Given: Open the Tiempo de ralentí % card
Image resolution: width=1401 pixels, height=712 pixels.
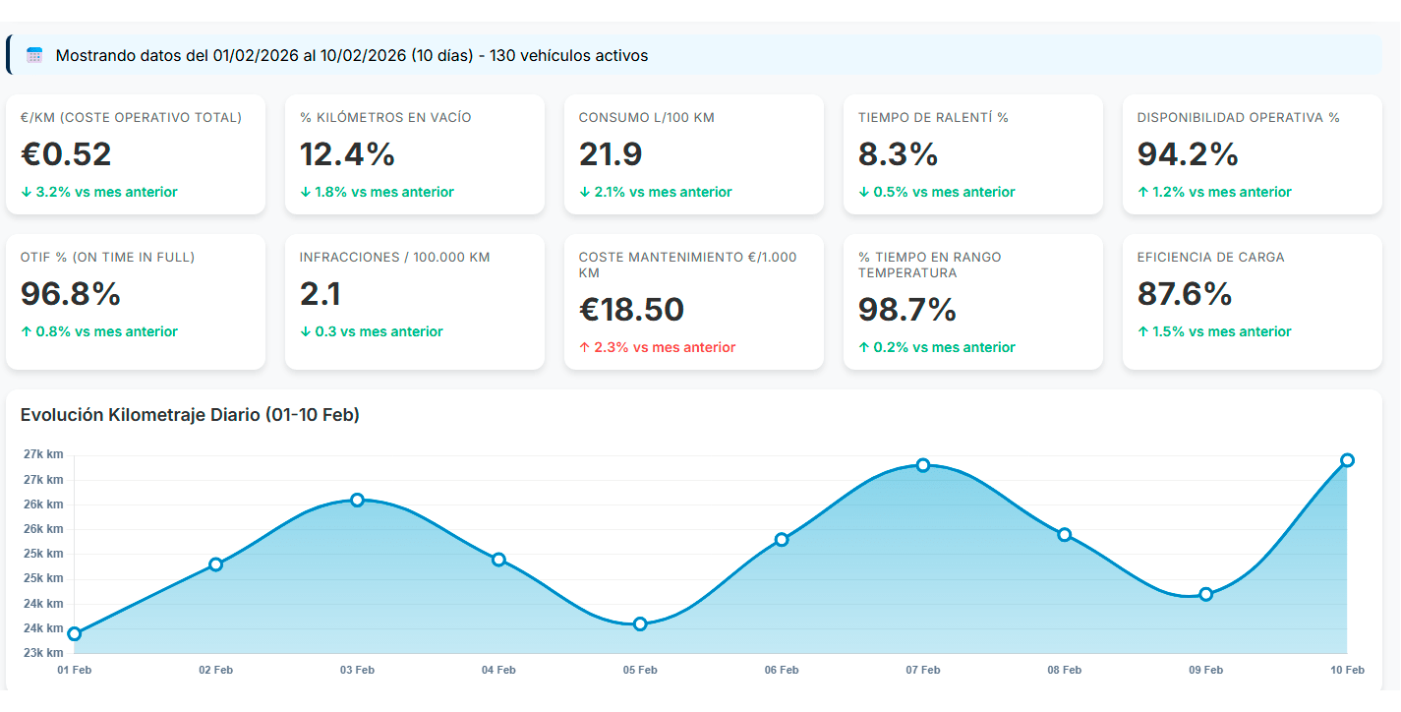Looking at the screenshot, I should pos(972,154).
